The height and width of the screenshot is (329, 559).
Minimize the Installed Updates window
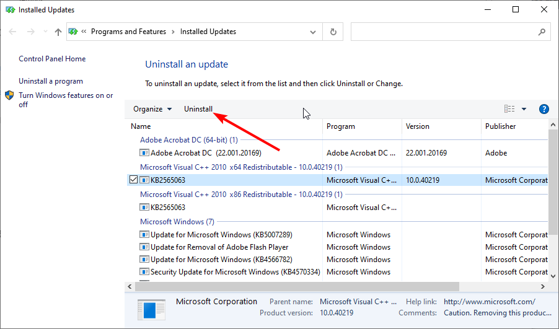pyautogui.click(x=488, y=10)
